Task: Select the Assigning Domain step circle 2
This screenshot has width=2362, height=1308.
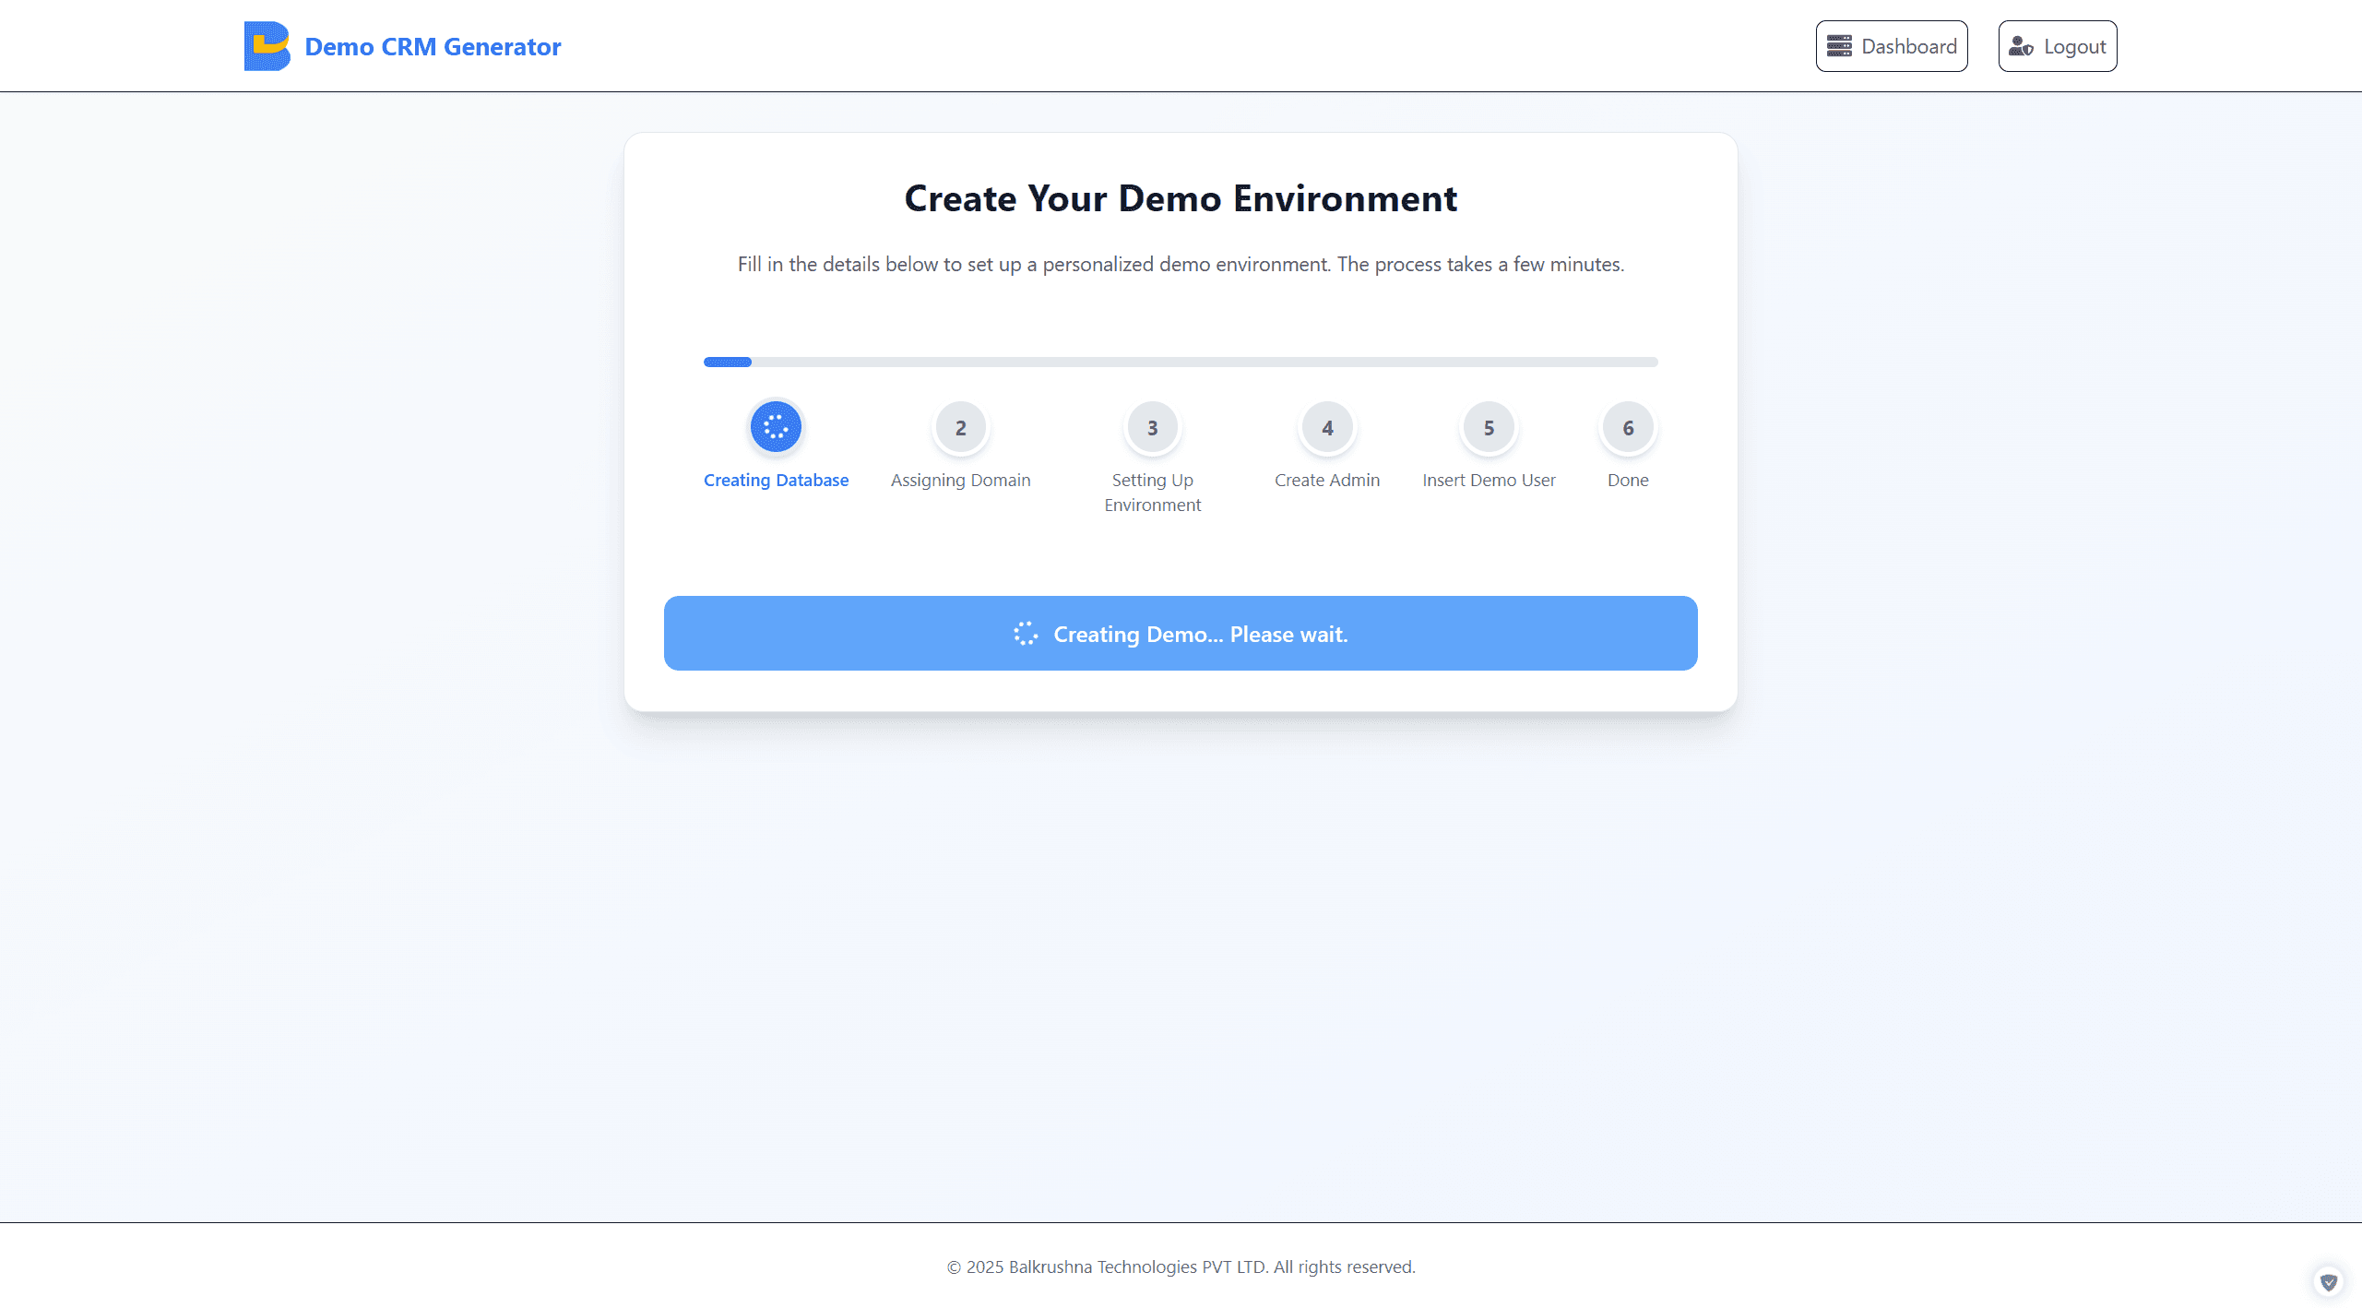Action: pos(960,426)
